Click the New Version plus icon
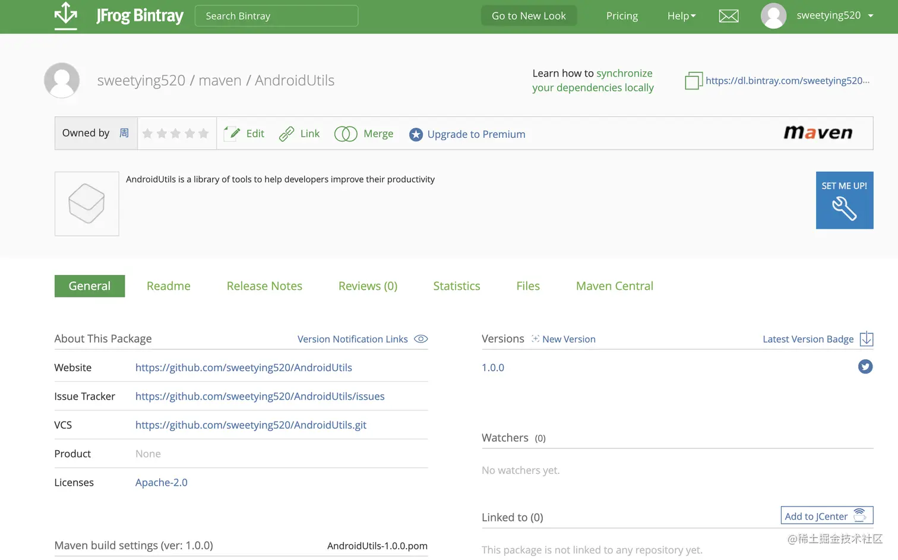Screen dimensions: 898x560 535,338
